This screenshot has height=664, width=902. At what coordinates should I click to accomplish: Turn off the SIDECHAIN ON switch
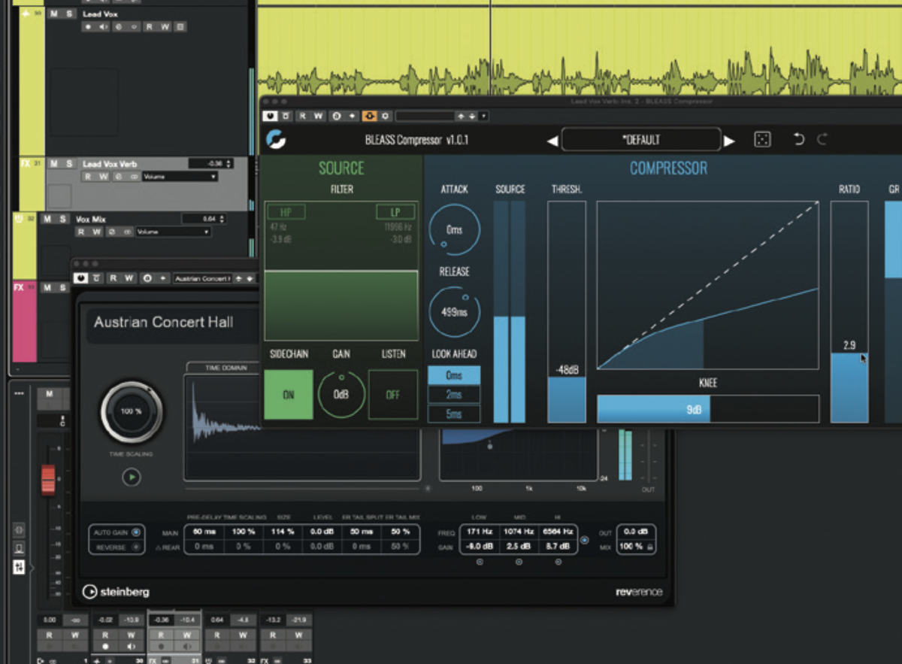pyautogui.click(x=288, y=394)
